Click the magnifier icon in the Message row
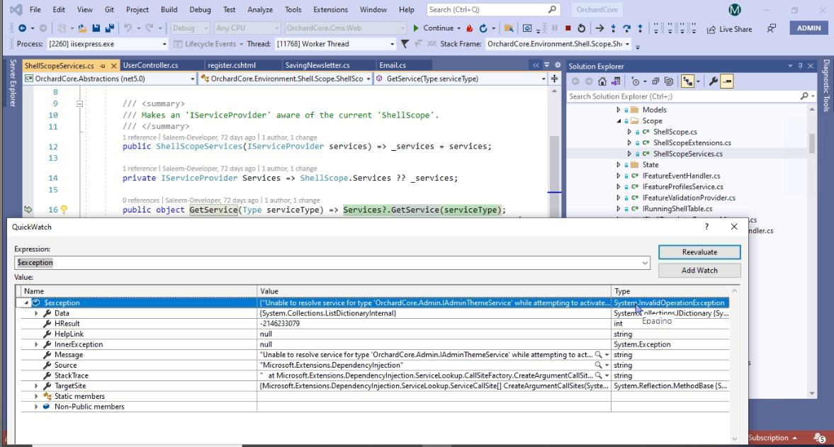 click(x=598, y=354)
